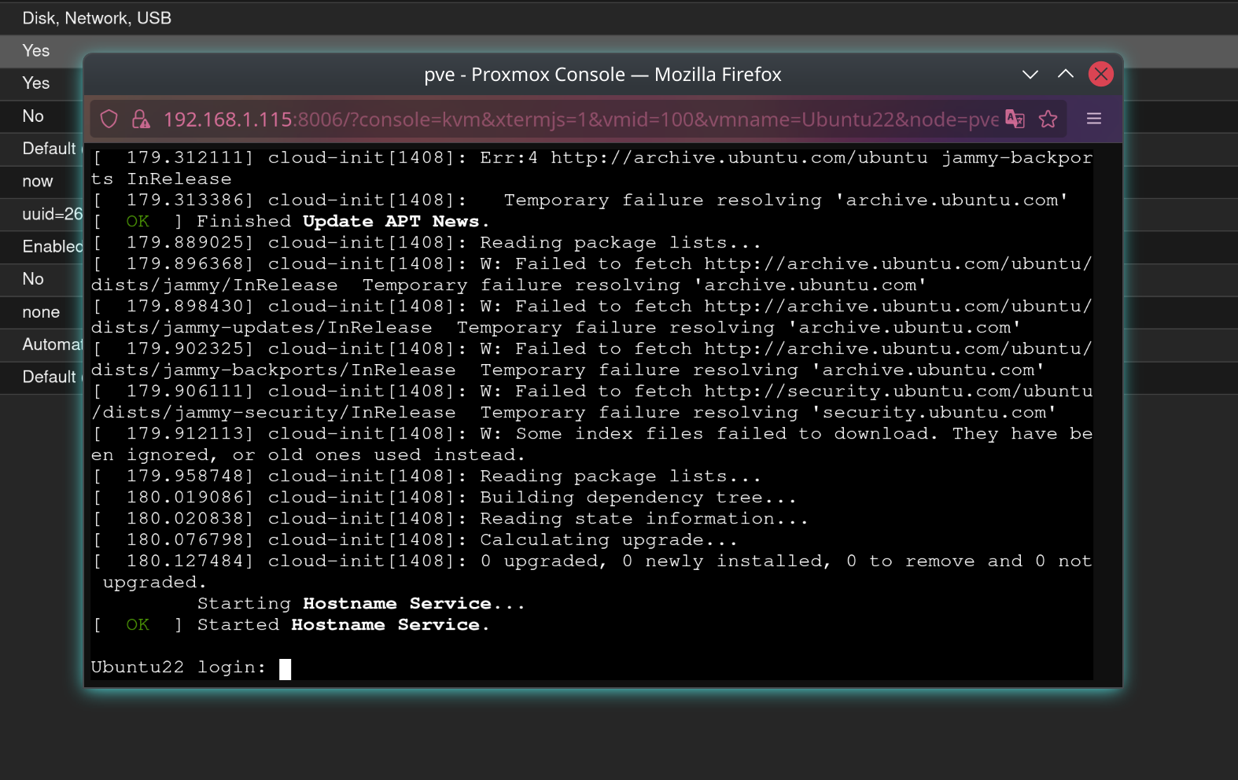The width and height of the screenshot is (1238, 780).
Task: Click the translate page icon
Action: [x=1015, y=119]
